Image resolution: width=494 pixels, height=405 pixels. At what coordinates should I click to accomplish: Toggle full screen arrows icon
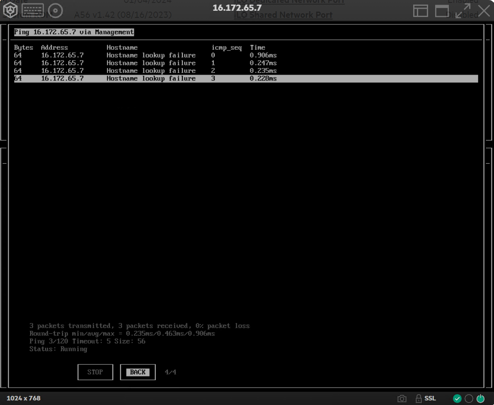click(463, 11)
